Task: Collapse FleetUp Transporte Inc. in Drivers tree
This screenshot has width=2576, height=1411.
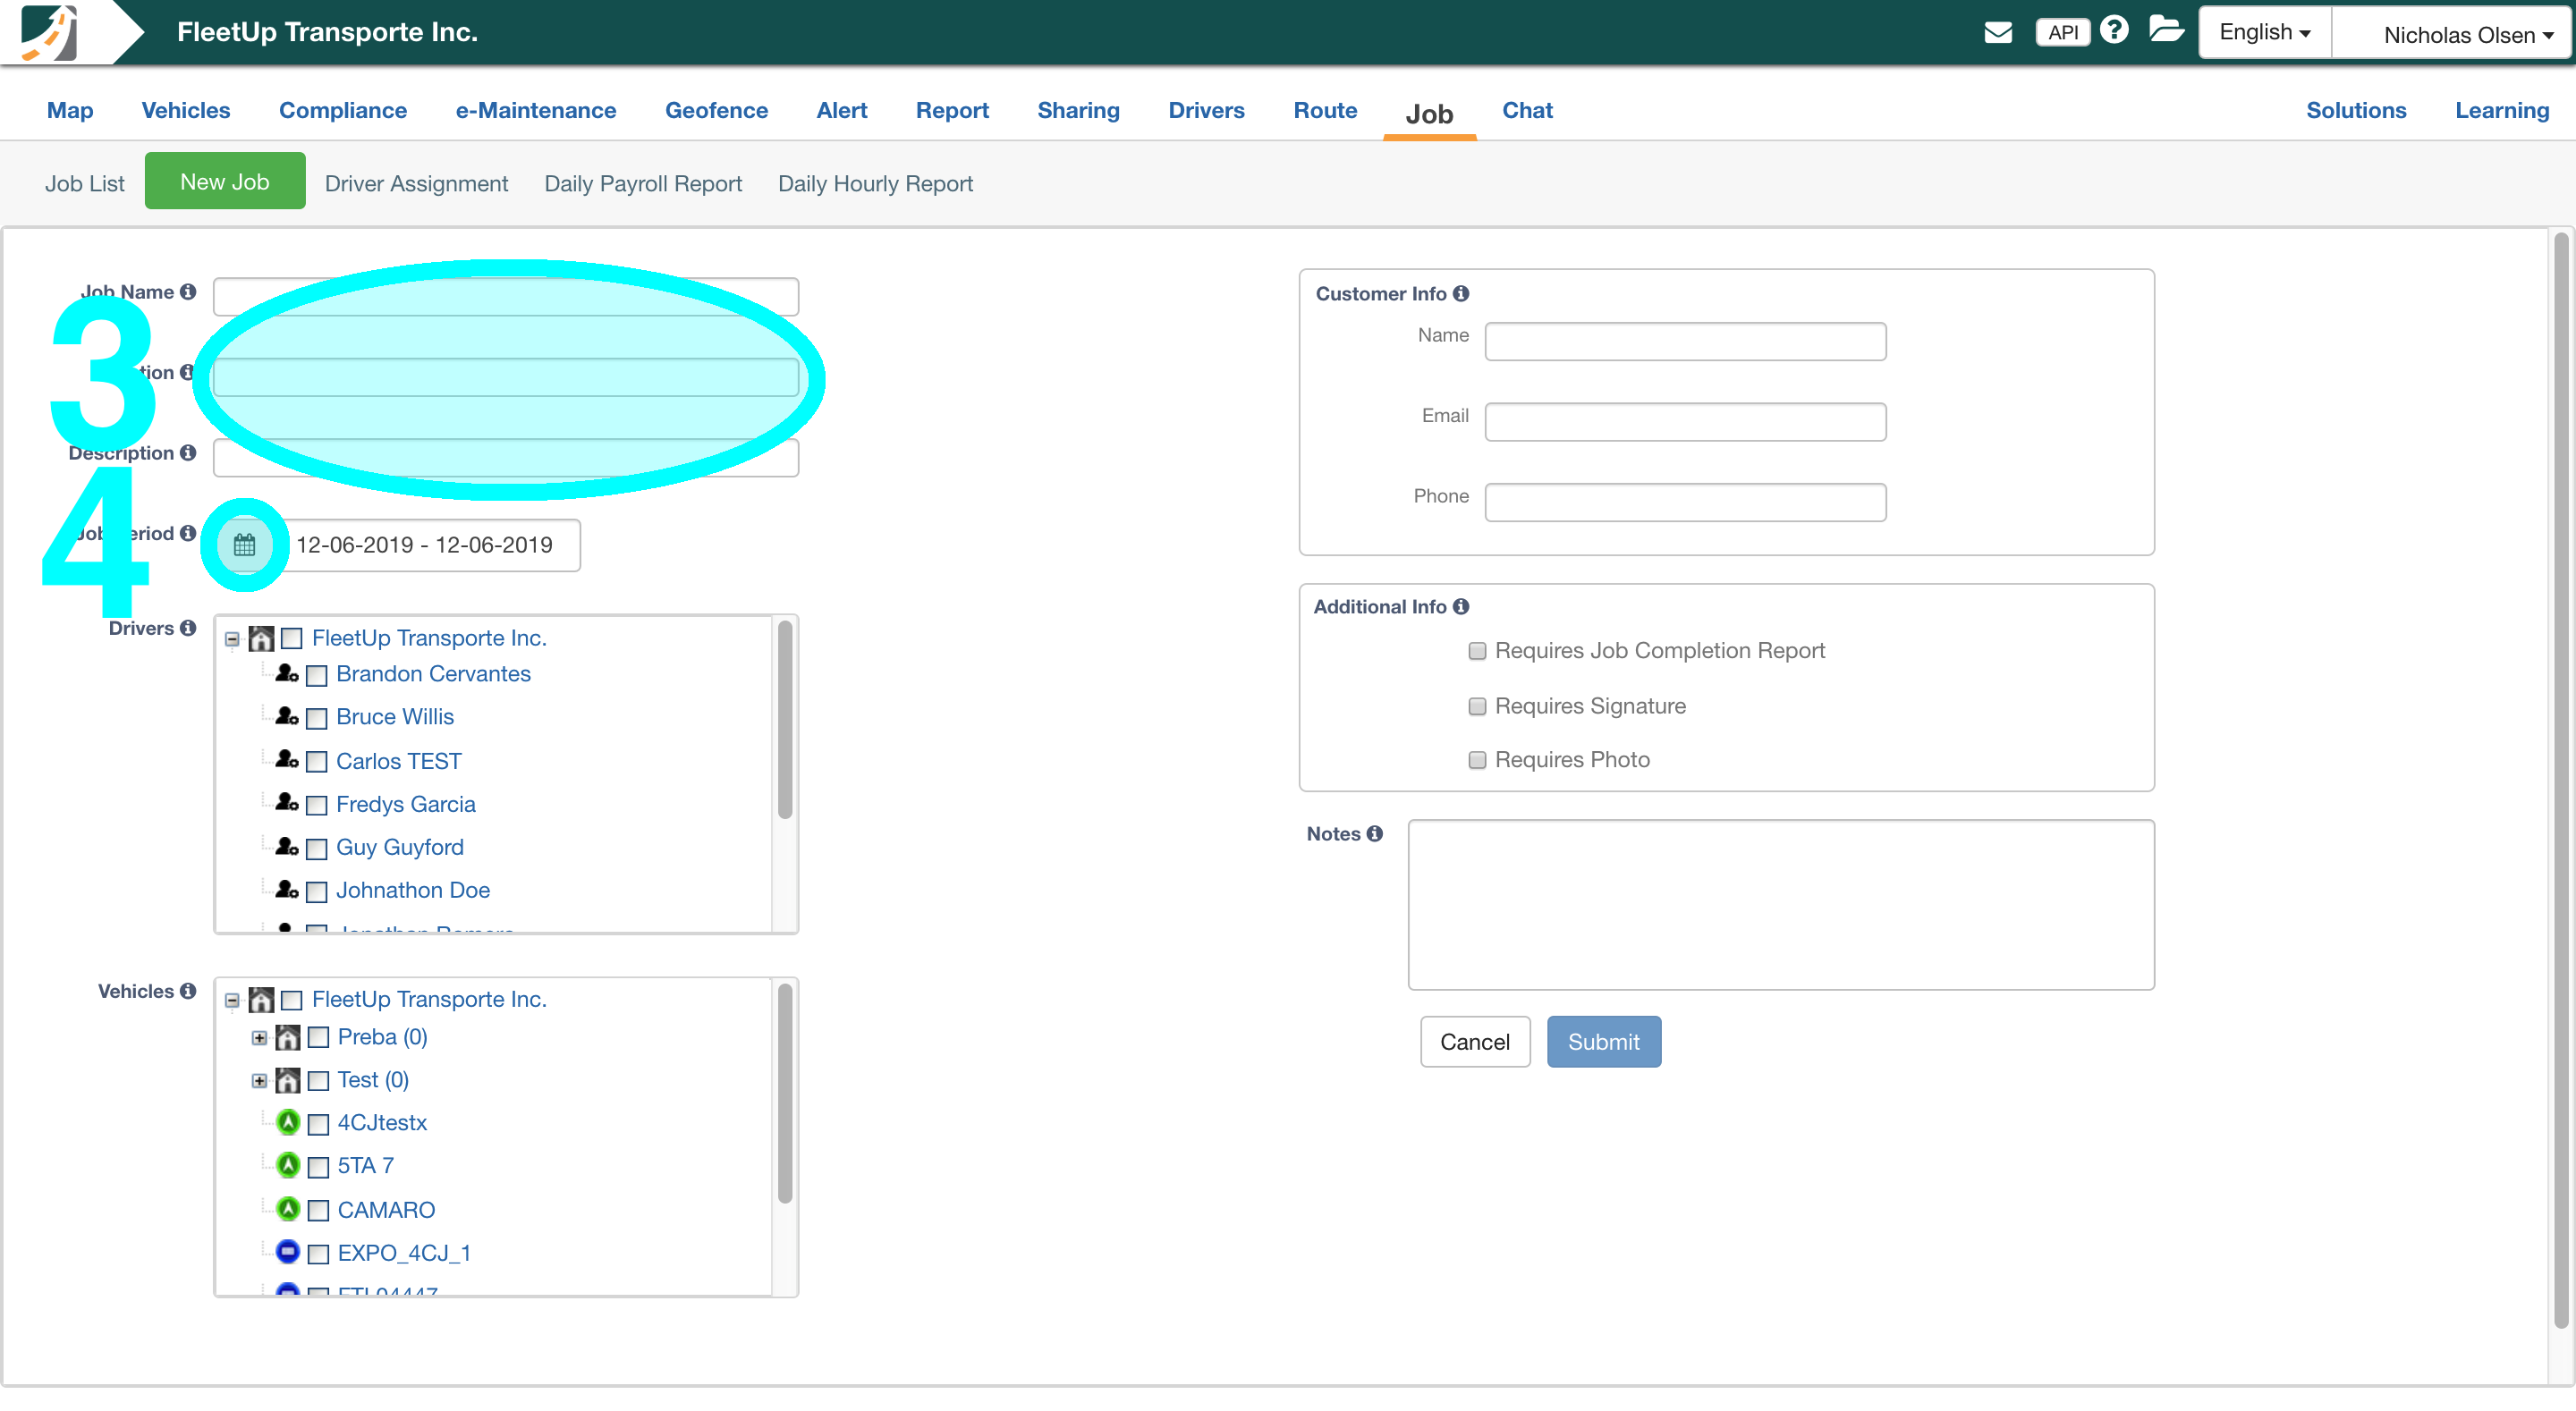Action: pos(232,638)
